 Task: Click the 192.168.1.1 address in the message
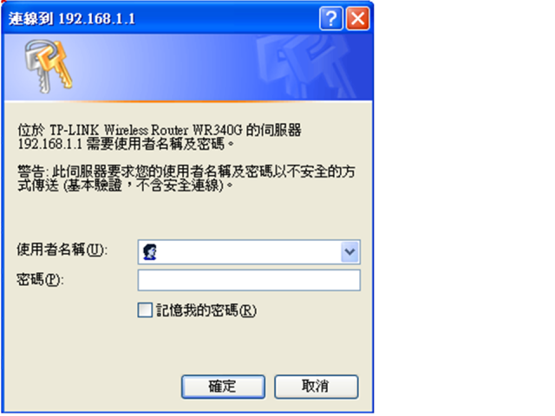50,144
